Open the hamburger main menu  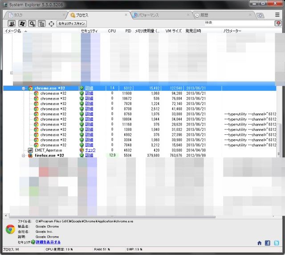coord(277,15)
